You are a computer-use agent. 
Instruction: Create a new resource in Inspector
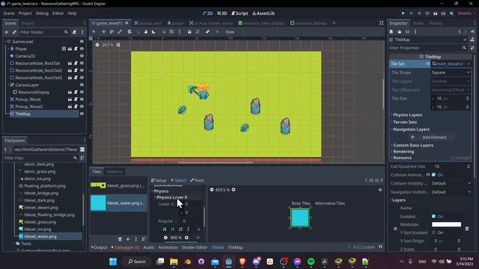point(391,31)
